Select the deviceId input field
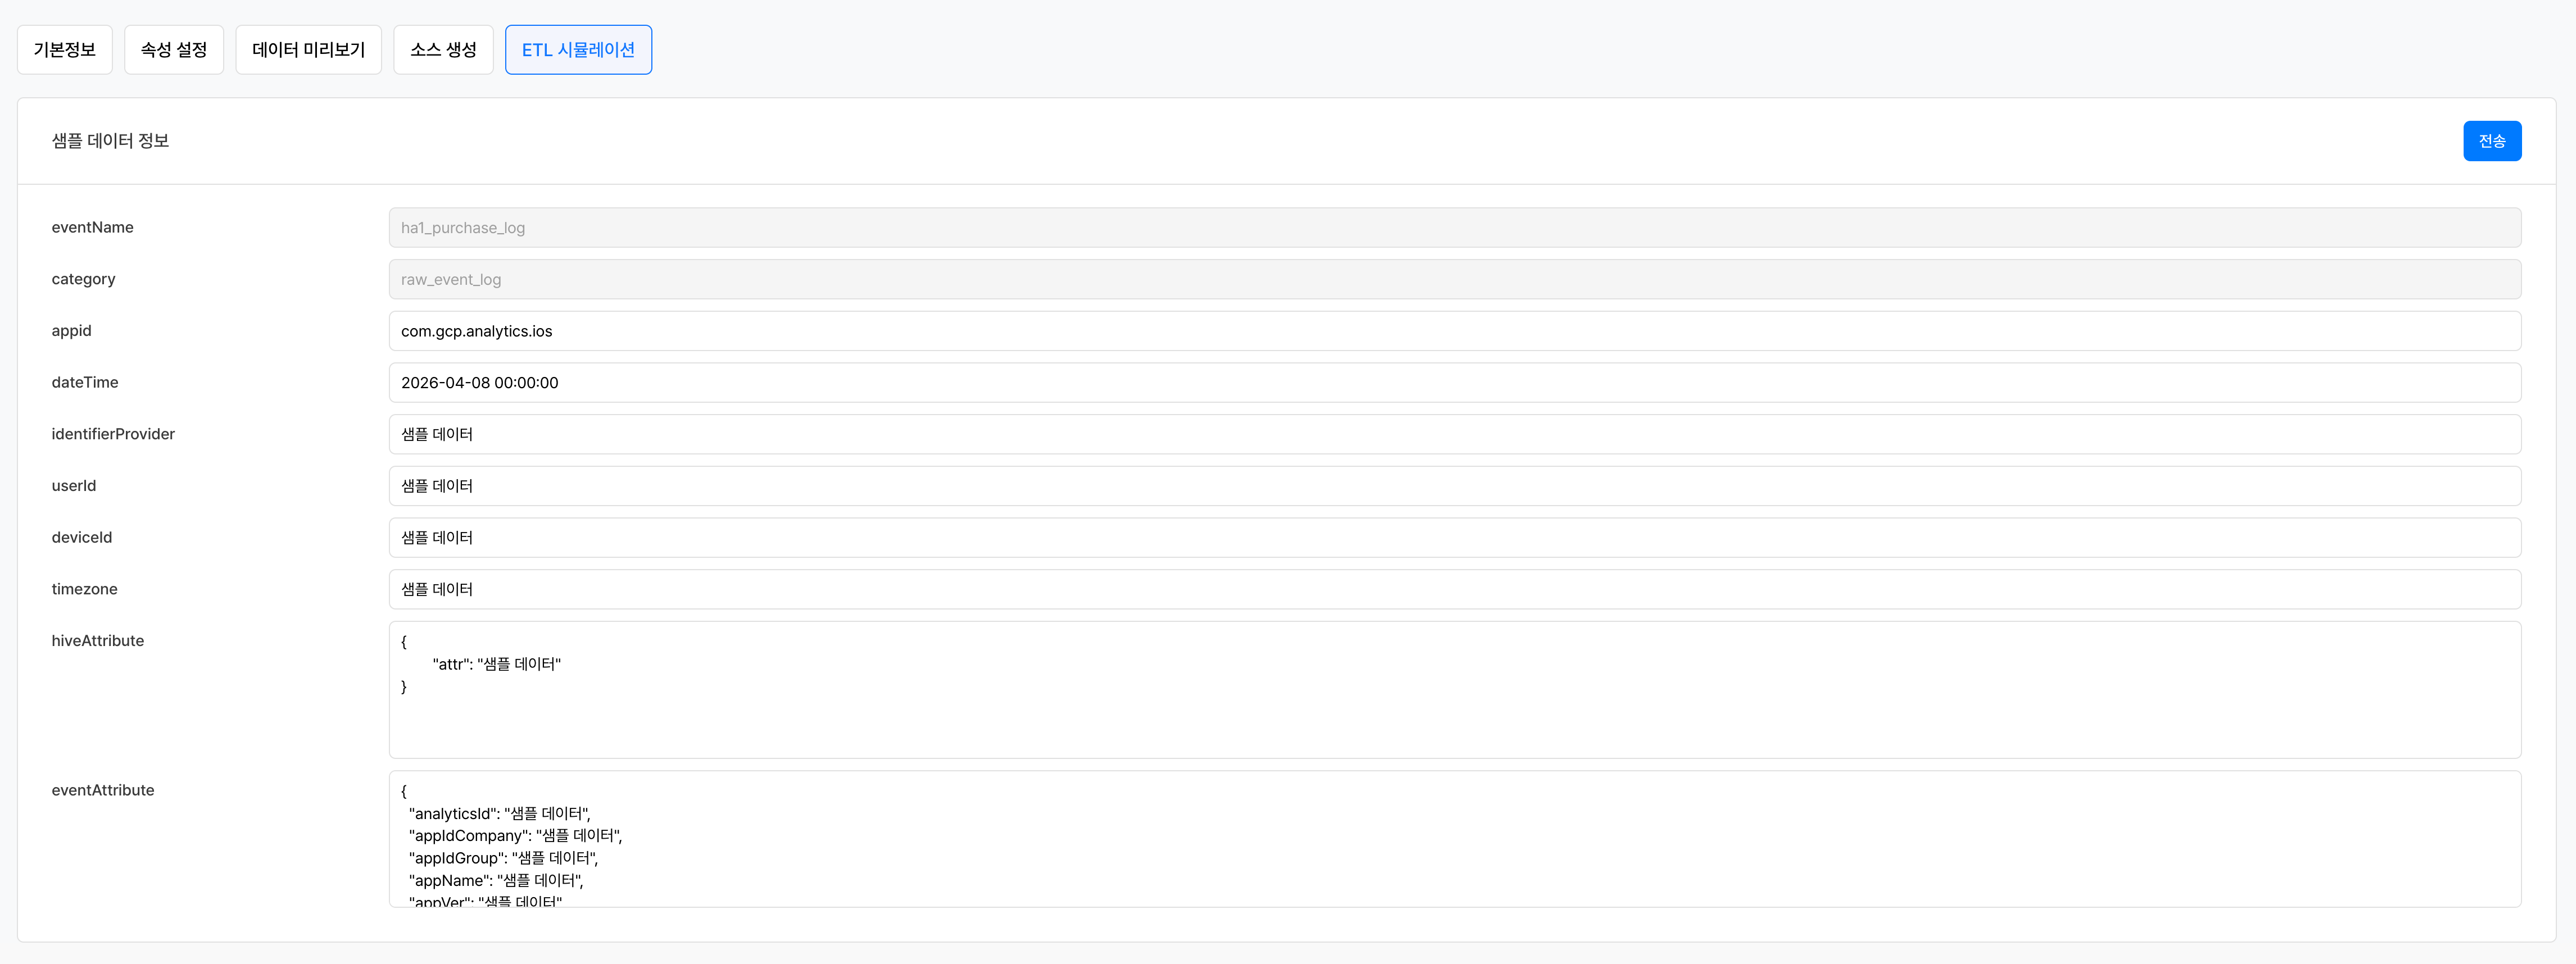The image size is (2576, 964). [x=1454, y=538]
